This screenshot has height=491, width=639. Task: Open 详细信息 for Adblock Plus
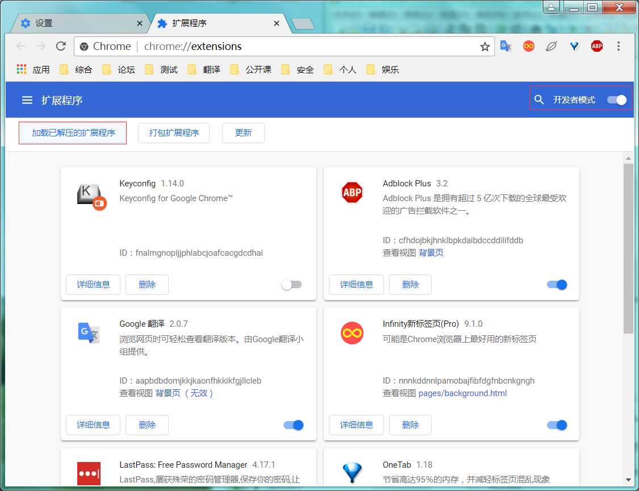[356, 285]
